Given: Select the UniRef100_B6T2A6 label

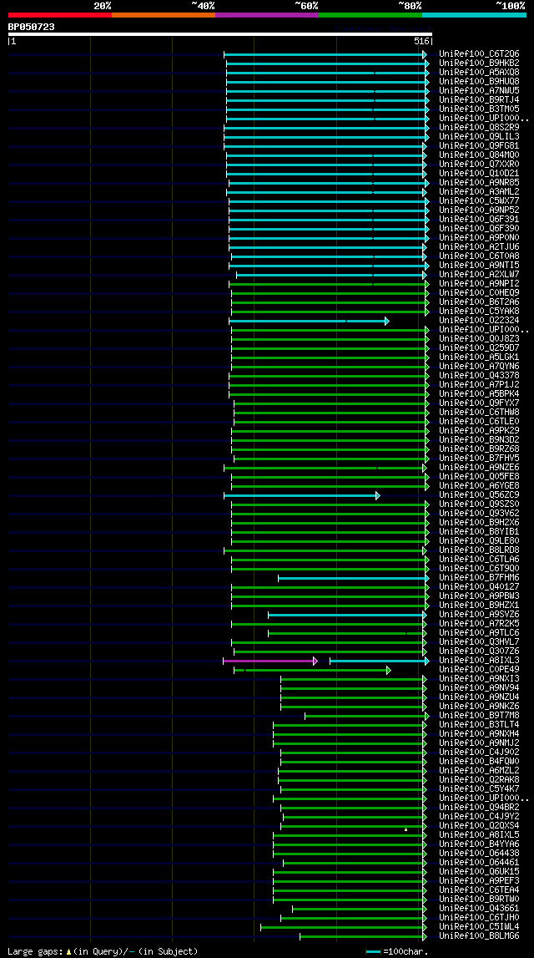Looking at the screenshot, I should (479, 302).
